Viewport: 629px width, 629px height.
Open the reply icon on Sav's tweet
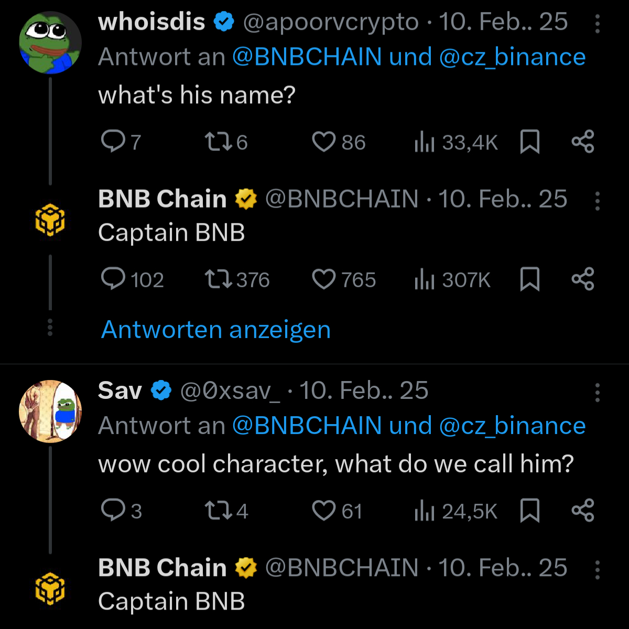pyautogui.click(x=114, y=511)
